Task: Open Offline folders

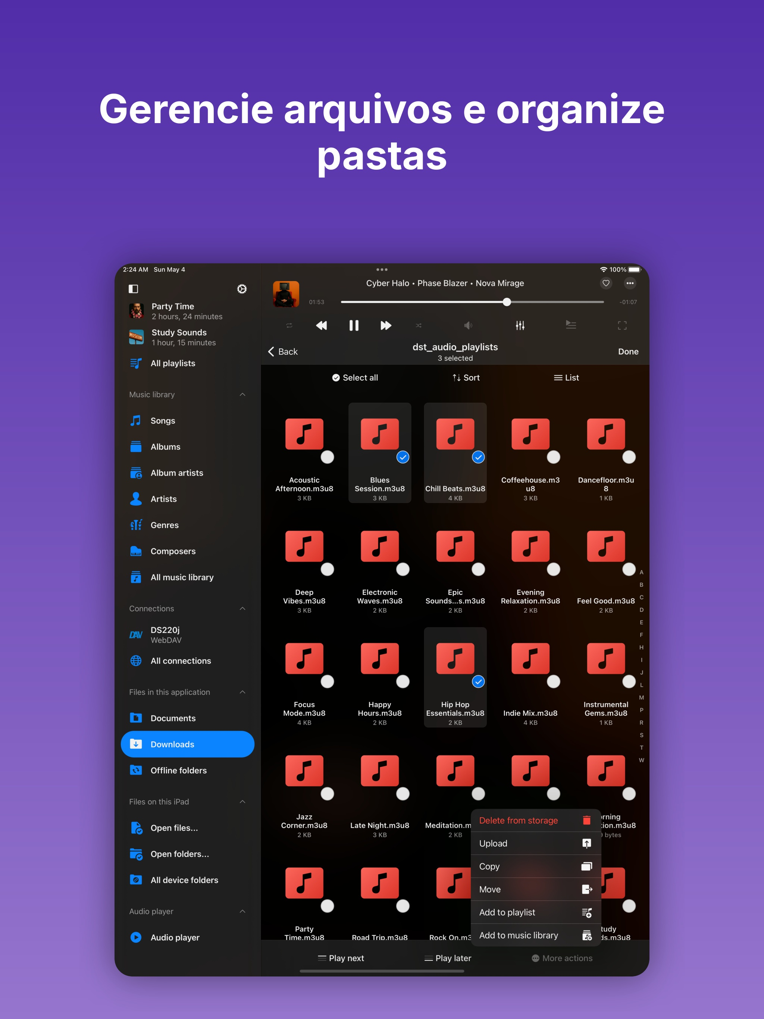Action: point(188,770)
